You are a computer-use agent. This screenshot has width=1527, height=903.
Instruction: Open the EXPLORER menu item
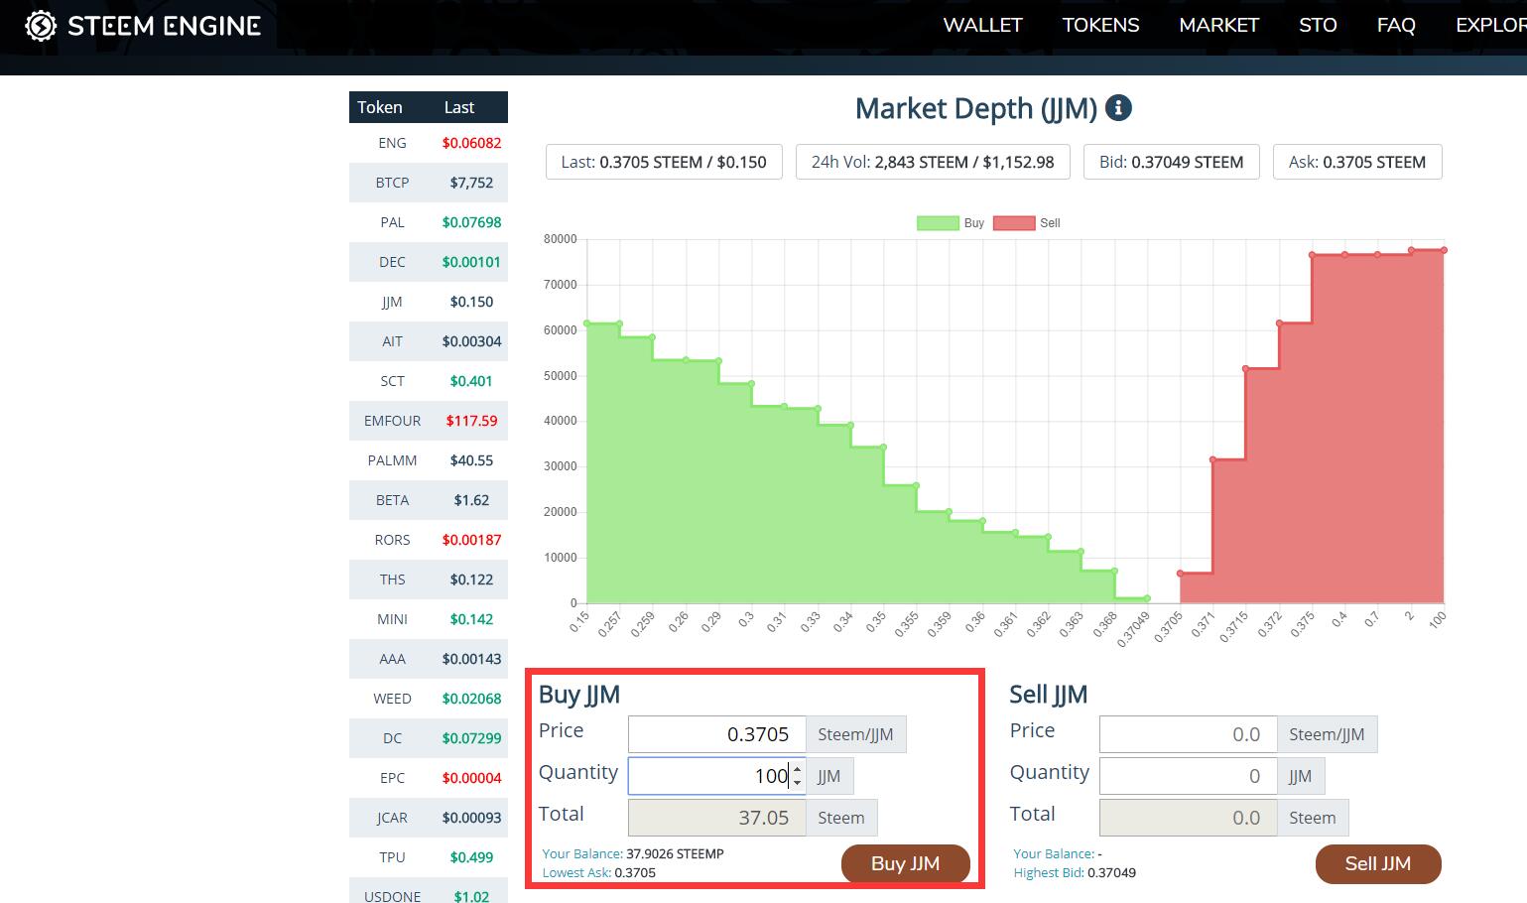[x=1490, y=25]
